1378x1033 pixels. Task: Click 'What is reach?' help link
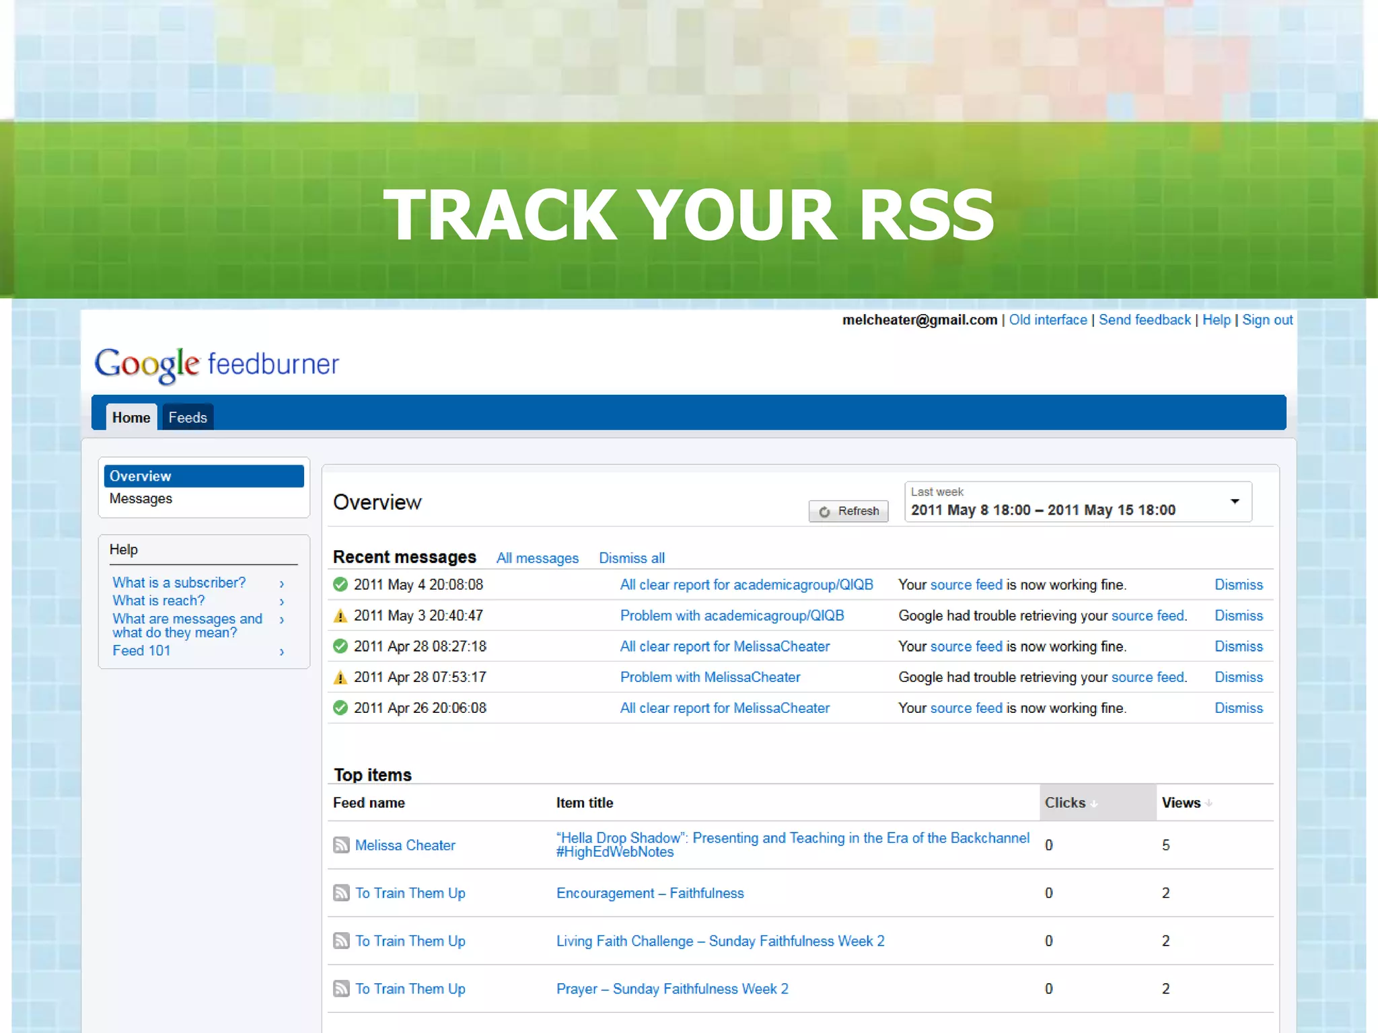(158, 601)
